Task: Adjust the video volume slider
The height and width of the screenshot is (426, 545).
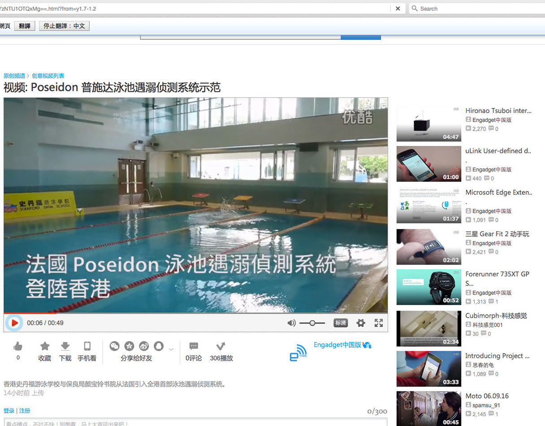Action: pyautogui.click(x=312, y=323)
